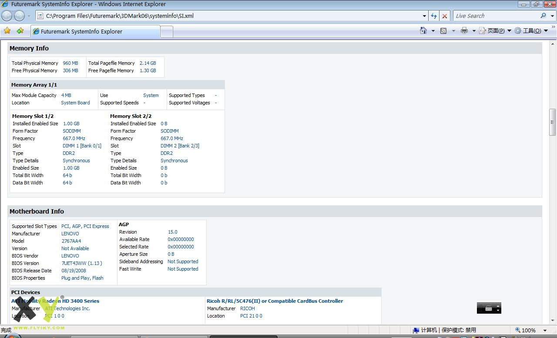557x338 pixels.
Task: Click the Live Search magnifier icon
Action: tap(543, 16)
